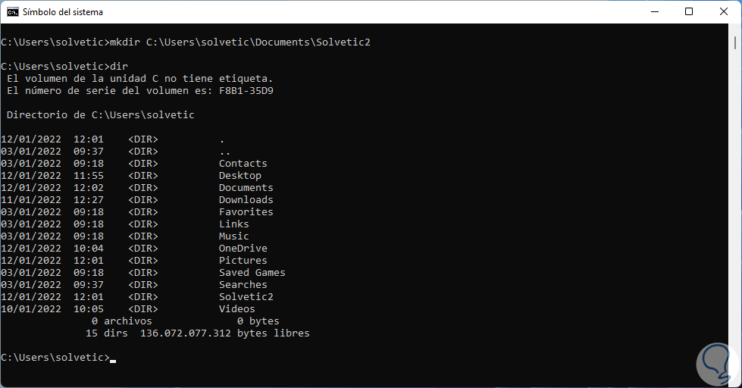Viewport: 742px width, 388px height.
Task: Click the Videos directory name
Action: [x=236, y=309]
